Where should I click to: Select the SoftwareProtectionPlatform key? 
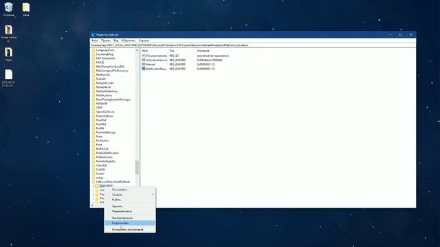(x=113, y=182)
